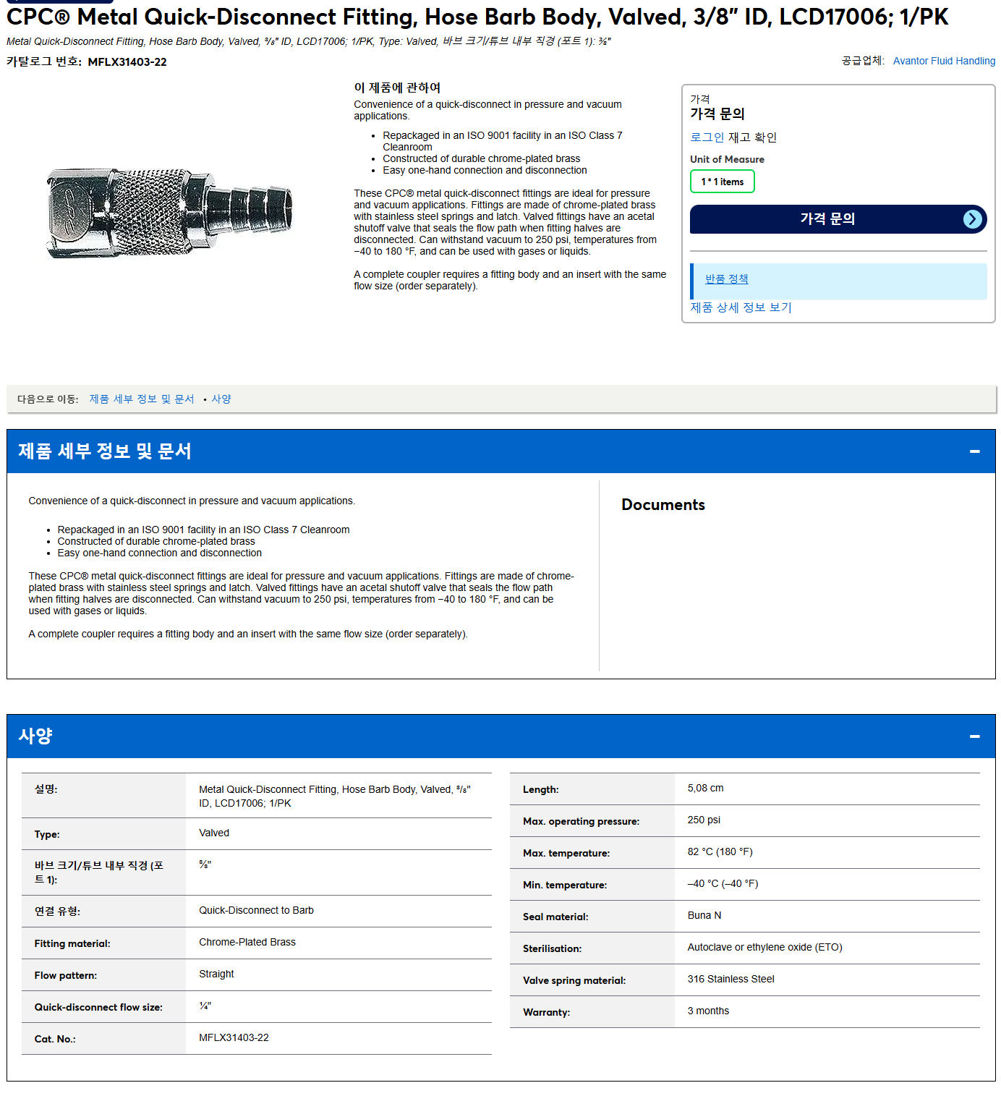Click the 'Unit of Measure' label
1001x1096 pixels.
click(x=727, y=159)
